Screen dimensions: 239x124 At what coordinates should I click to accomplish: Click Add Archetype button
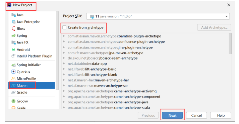tap(214, 27)
